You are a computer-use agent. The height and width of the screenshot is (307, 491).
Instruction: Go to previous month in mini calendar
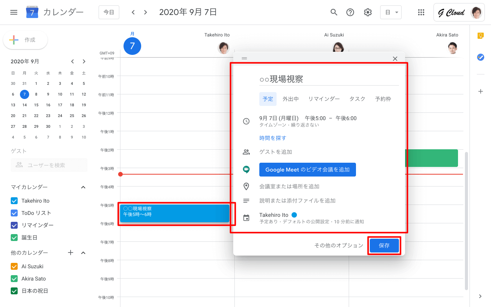click(x=72, y=61)
